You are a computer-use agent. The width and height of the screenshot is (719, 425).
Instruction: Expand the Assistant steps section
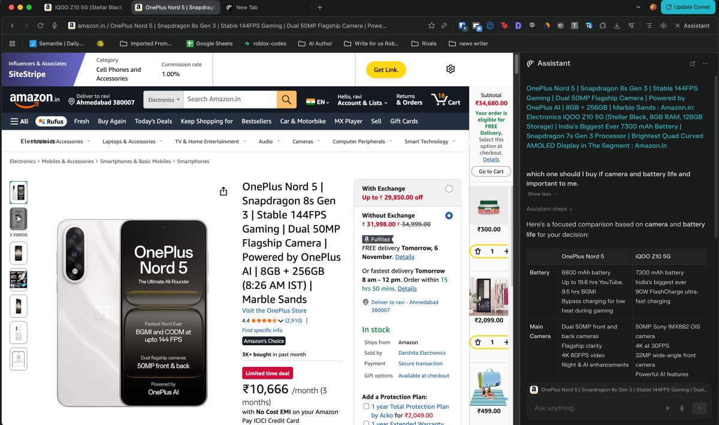[x=549, y=209]
